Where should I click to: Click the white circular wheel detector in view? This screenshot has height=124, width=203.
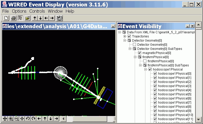coord(60,73)
